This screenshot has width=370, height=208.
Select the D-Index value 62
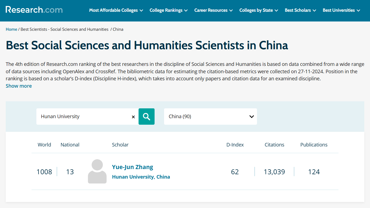click(235, 172)
